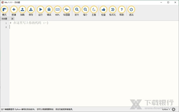Click the comment text on line 1
Image resolution: width=179 pixels, height=112 pixels.
pos(29,23)
